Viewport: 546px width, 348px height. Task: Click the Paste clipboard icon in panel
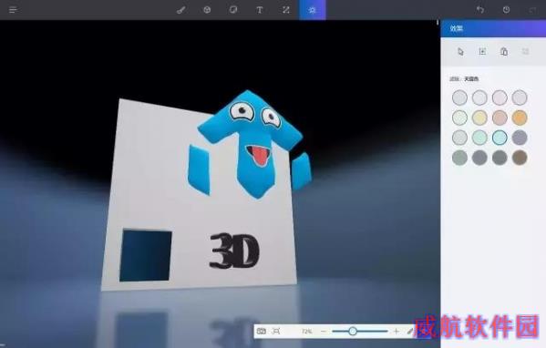coord(504,52)
